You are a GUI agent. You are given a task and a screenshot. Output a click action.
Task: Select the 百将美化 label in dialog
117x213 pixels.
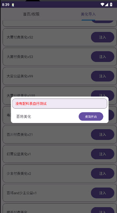[24, 116]
